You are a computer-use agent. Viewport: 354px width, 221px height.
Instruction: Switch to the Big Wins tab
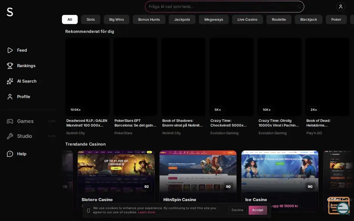[x=116, y=19]
